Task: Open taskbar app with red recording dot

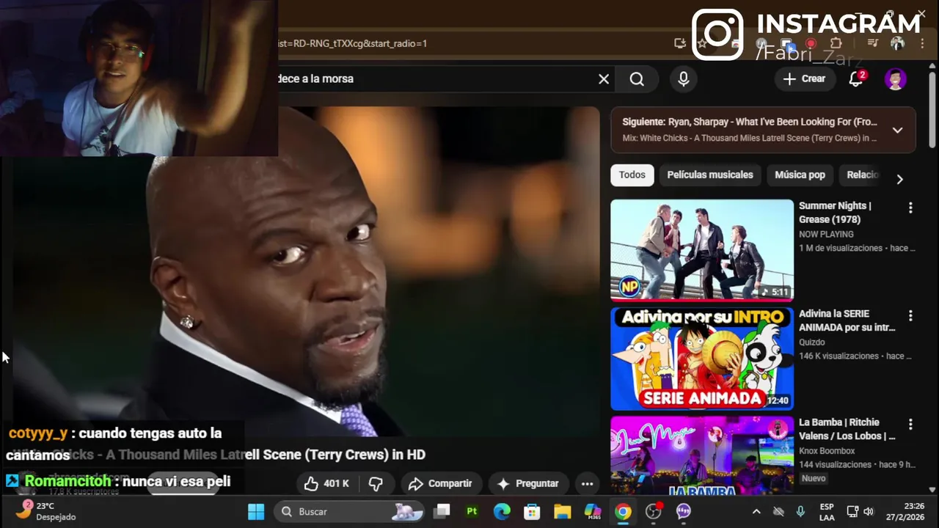Action: tap(654, 512)
